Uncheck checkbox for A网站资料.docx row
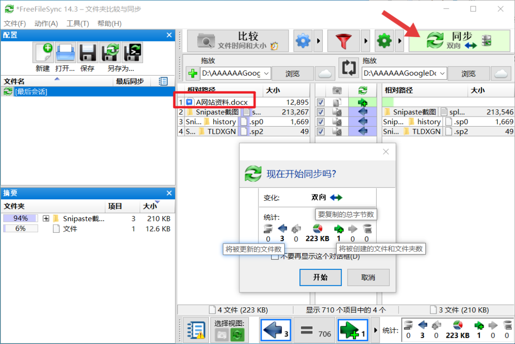515x344 pixels. click(320, 102)
